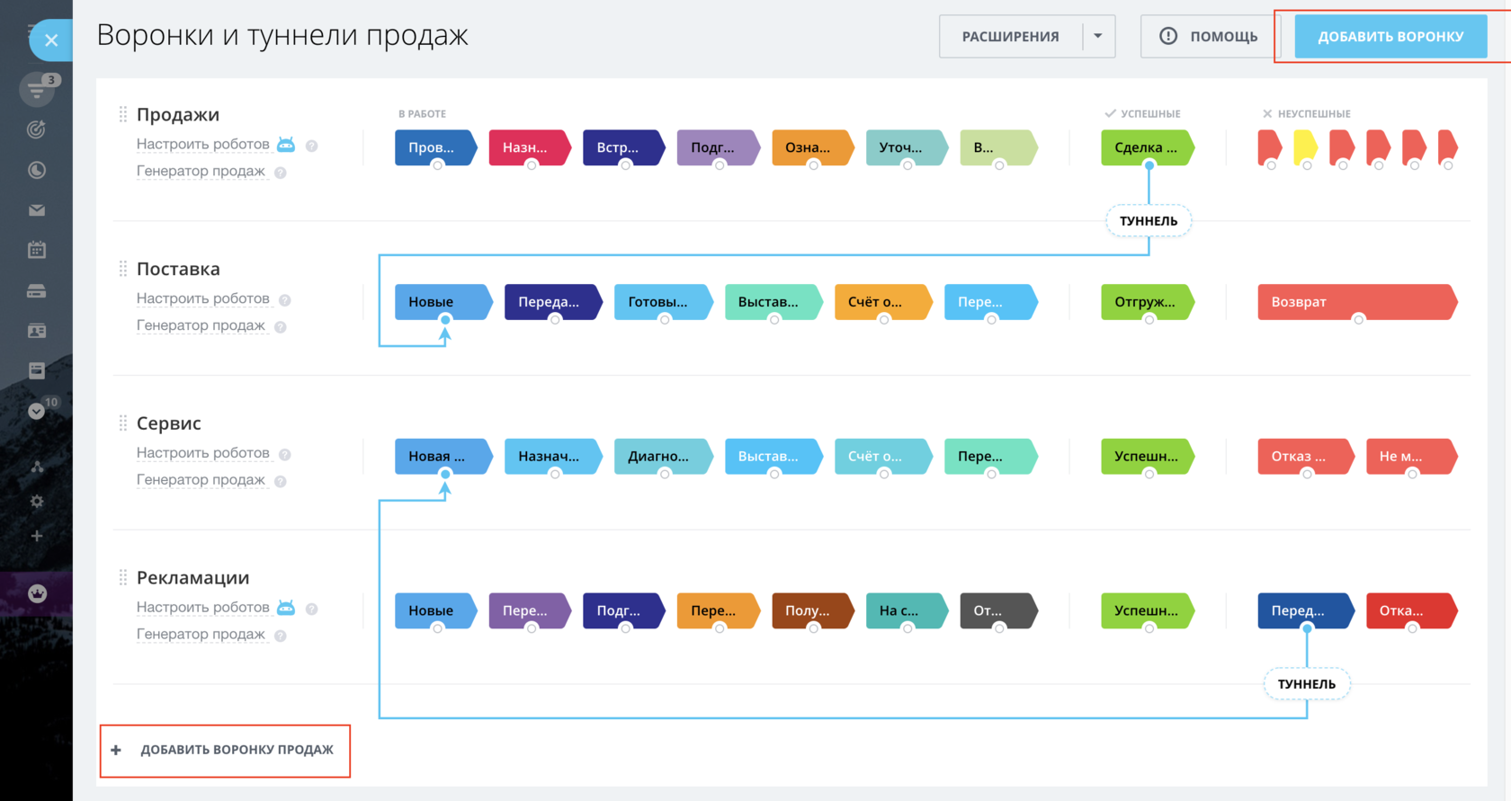The height and width of the screenshot is (801, 1511).
Task: Click the Продажи funnel title
Action: [178, 114]
